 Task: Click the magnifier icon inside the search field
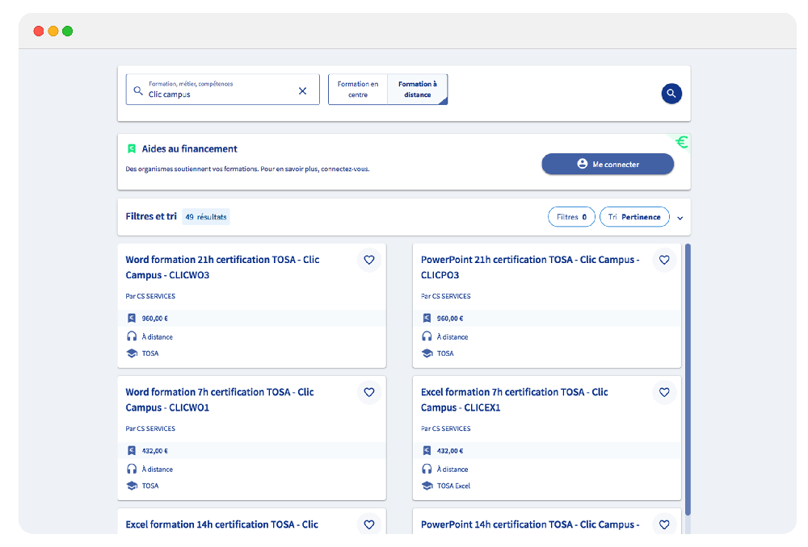pos(138,90)
